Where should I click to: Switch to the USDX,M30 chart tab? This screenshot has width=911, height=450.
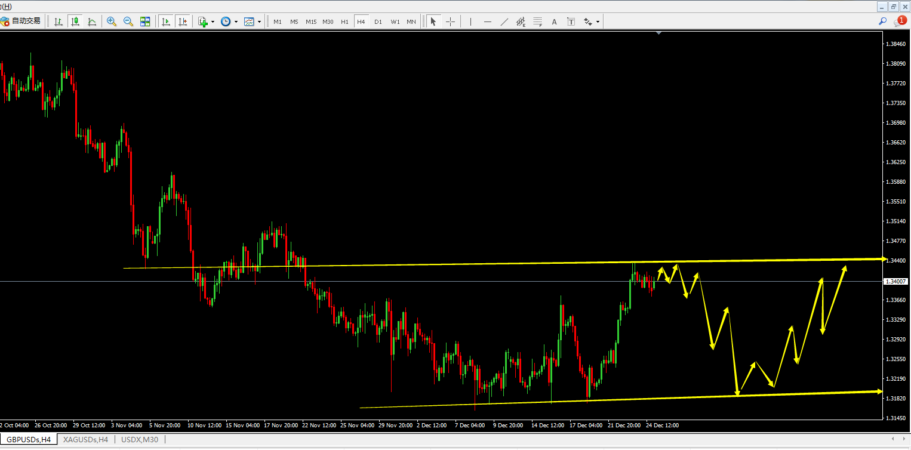point(140,439)
